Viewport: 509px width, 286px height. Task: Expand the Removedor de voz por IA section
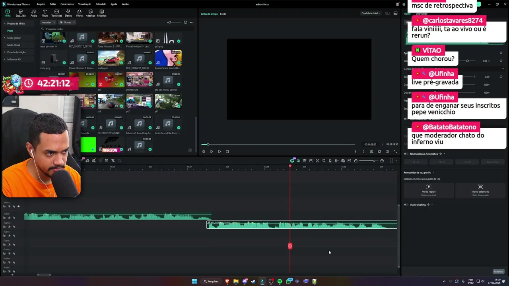(x=434, y=172)
